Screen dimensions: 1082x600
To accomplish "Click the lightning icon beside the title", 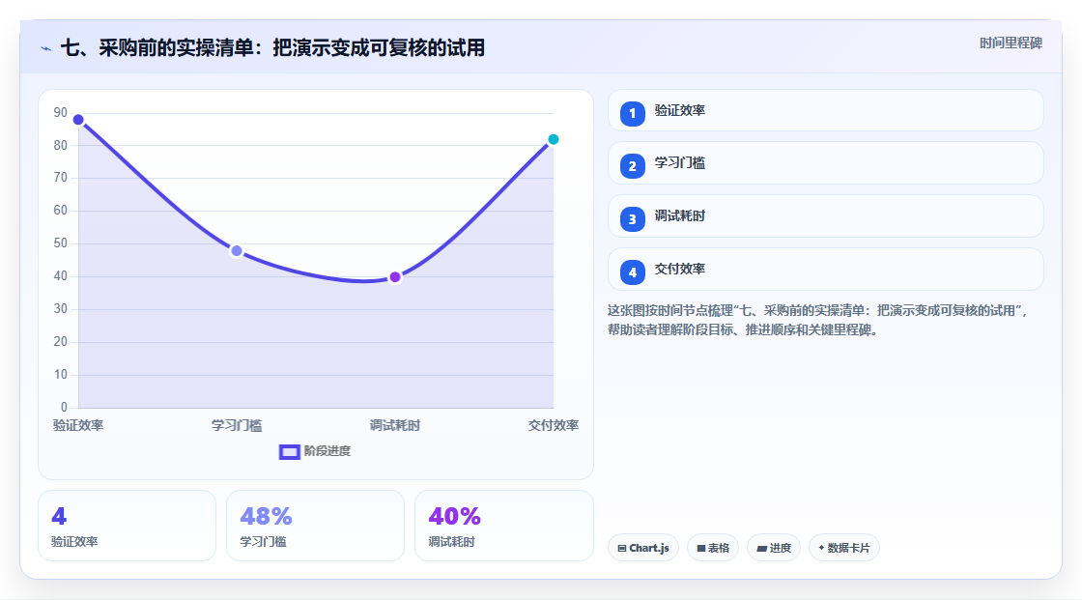I will coord(46,48).
